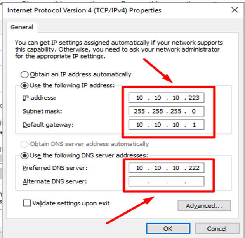245x238 pixels.
Task: Select Obtain DNS server address automatically
Action: click(x=24, y=144)
